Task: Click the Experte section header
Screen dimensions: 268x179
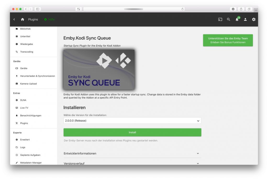Action: [17, 132]
